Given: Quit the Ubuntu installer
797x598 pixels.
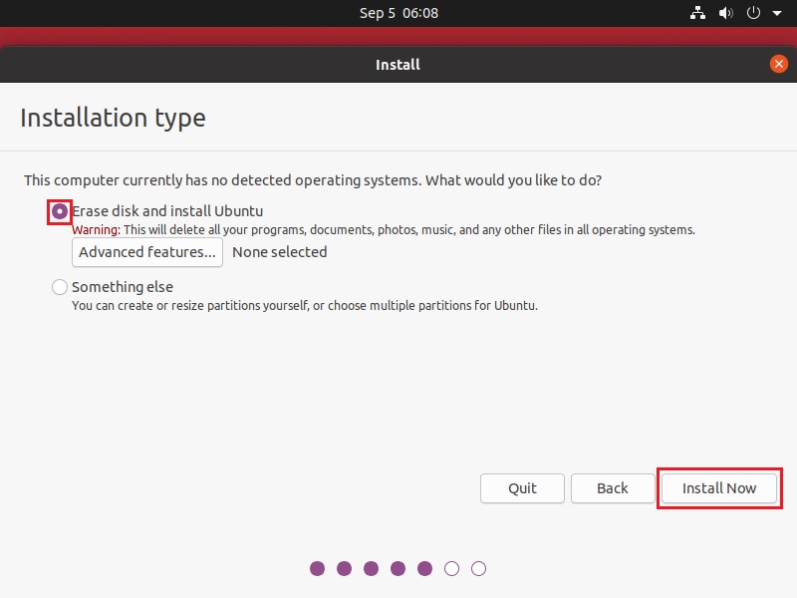Looking at the screenshot, I should pyautogui.click(x=522, y=488).
